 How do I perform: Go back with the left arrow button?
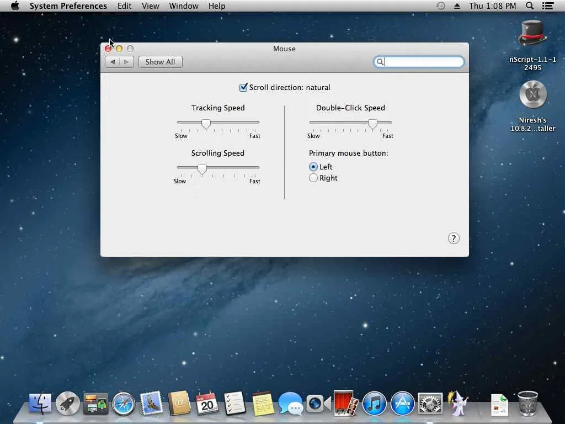point(112,62)
